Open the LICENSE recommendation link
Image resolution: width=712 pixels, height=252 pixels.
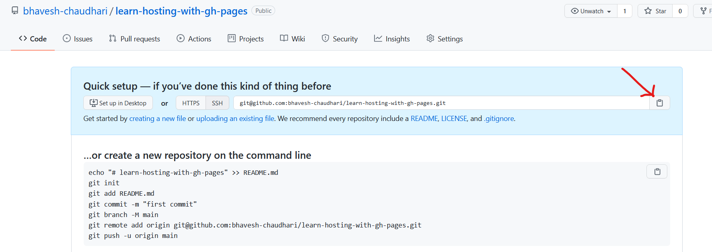(454, 119)
